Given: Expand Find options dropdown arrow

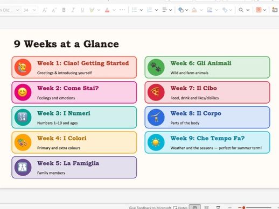Looking at the screenshot, I should click(248, 10).
